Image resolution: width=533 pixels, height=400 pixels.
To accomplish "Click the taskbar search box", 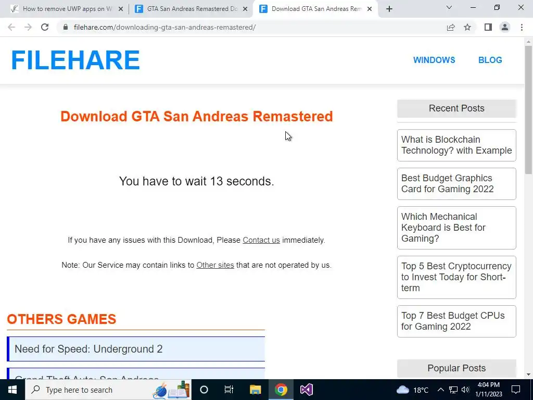I will pos(108,390).
